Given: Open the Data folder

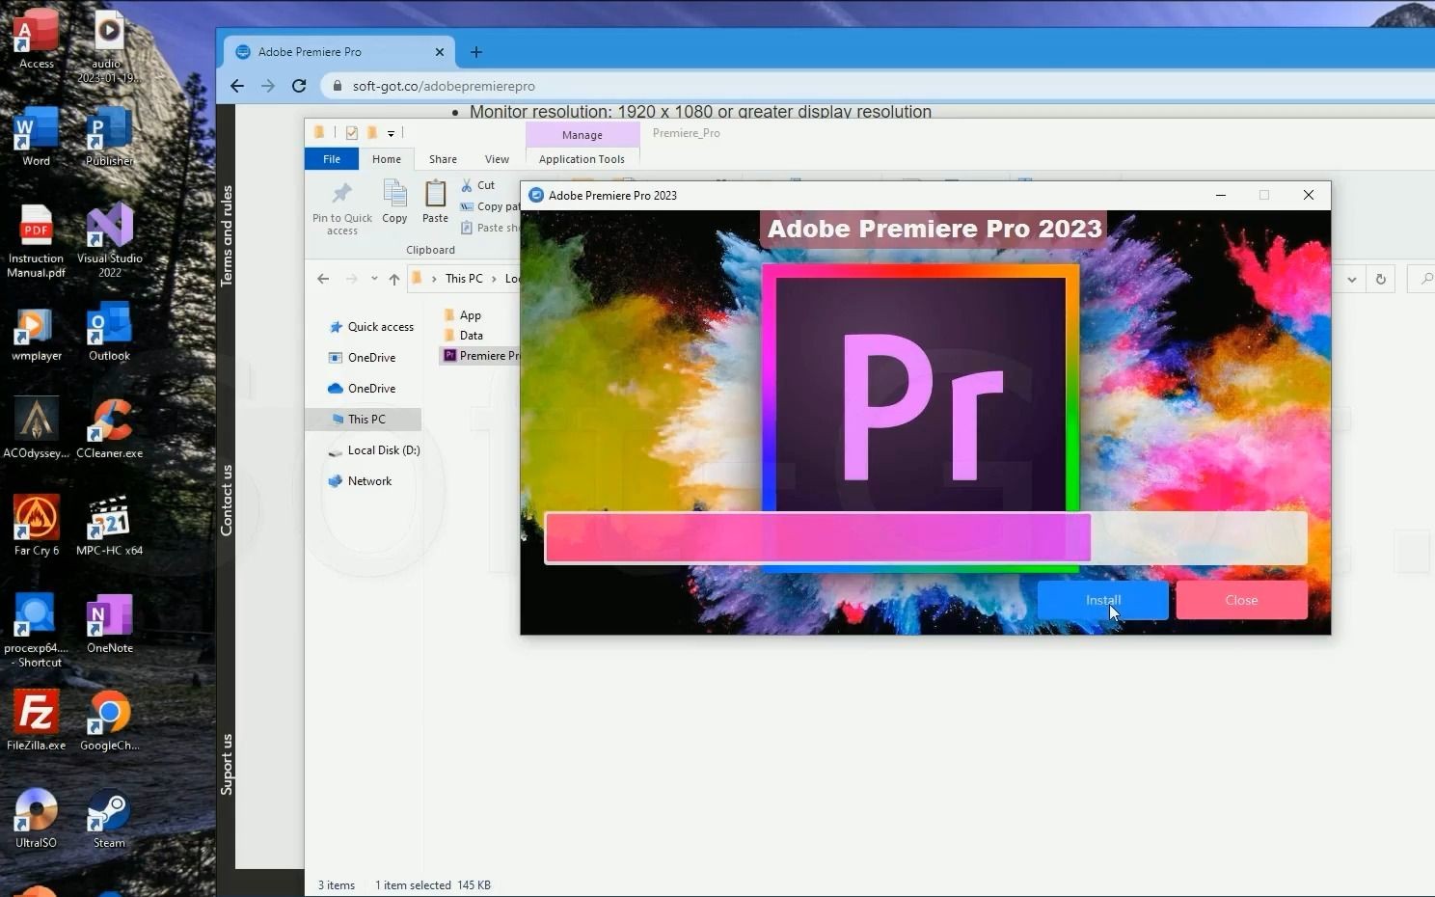Looking at the screenshot, I should click(463, 336).
